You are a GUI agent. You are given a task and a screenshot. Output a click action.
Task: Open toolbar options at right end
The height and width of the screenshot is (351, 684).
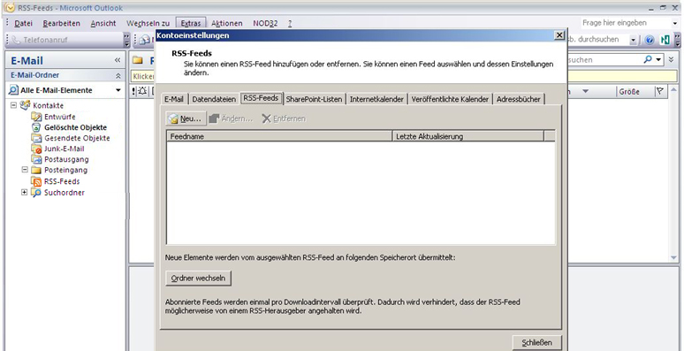click(678, 40)
